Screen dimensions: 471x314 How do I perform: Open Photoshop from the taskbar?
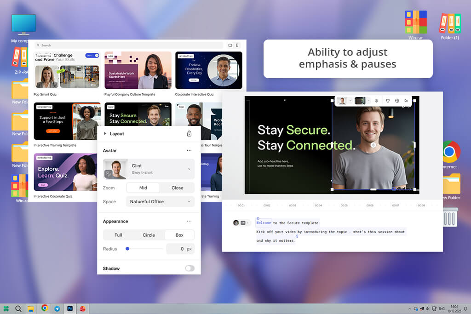(70, 308)
